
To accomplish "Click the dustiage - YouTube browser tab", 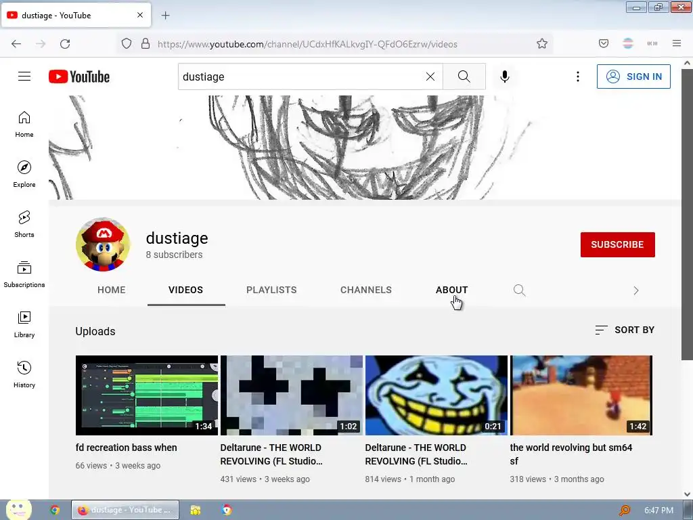I will pos(76,15).
